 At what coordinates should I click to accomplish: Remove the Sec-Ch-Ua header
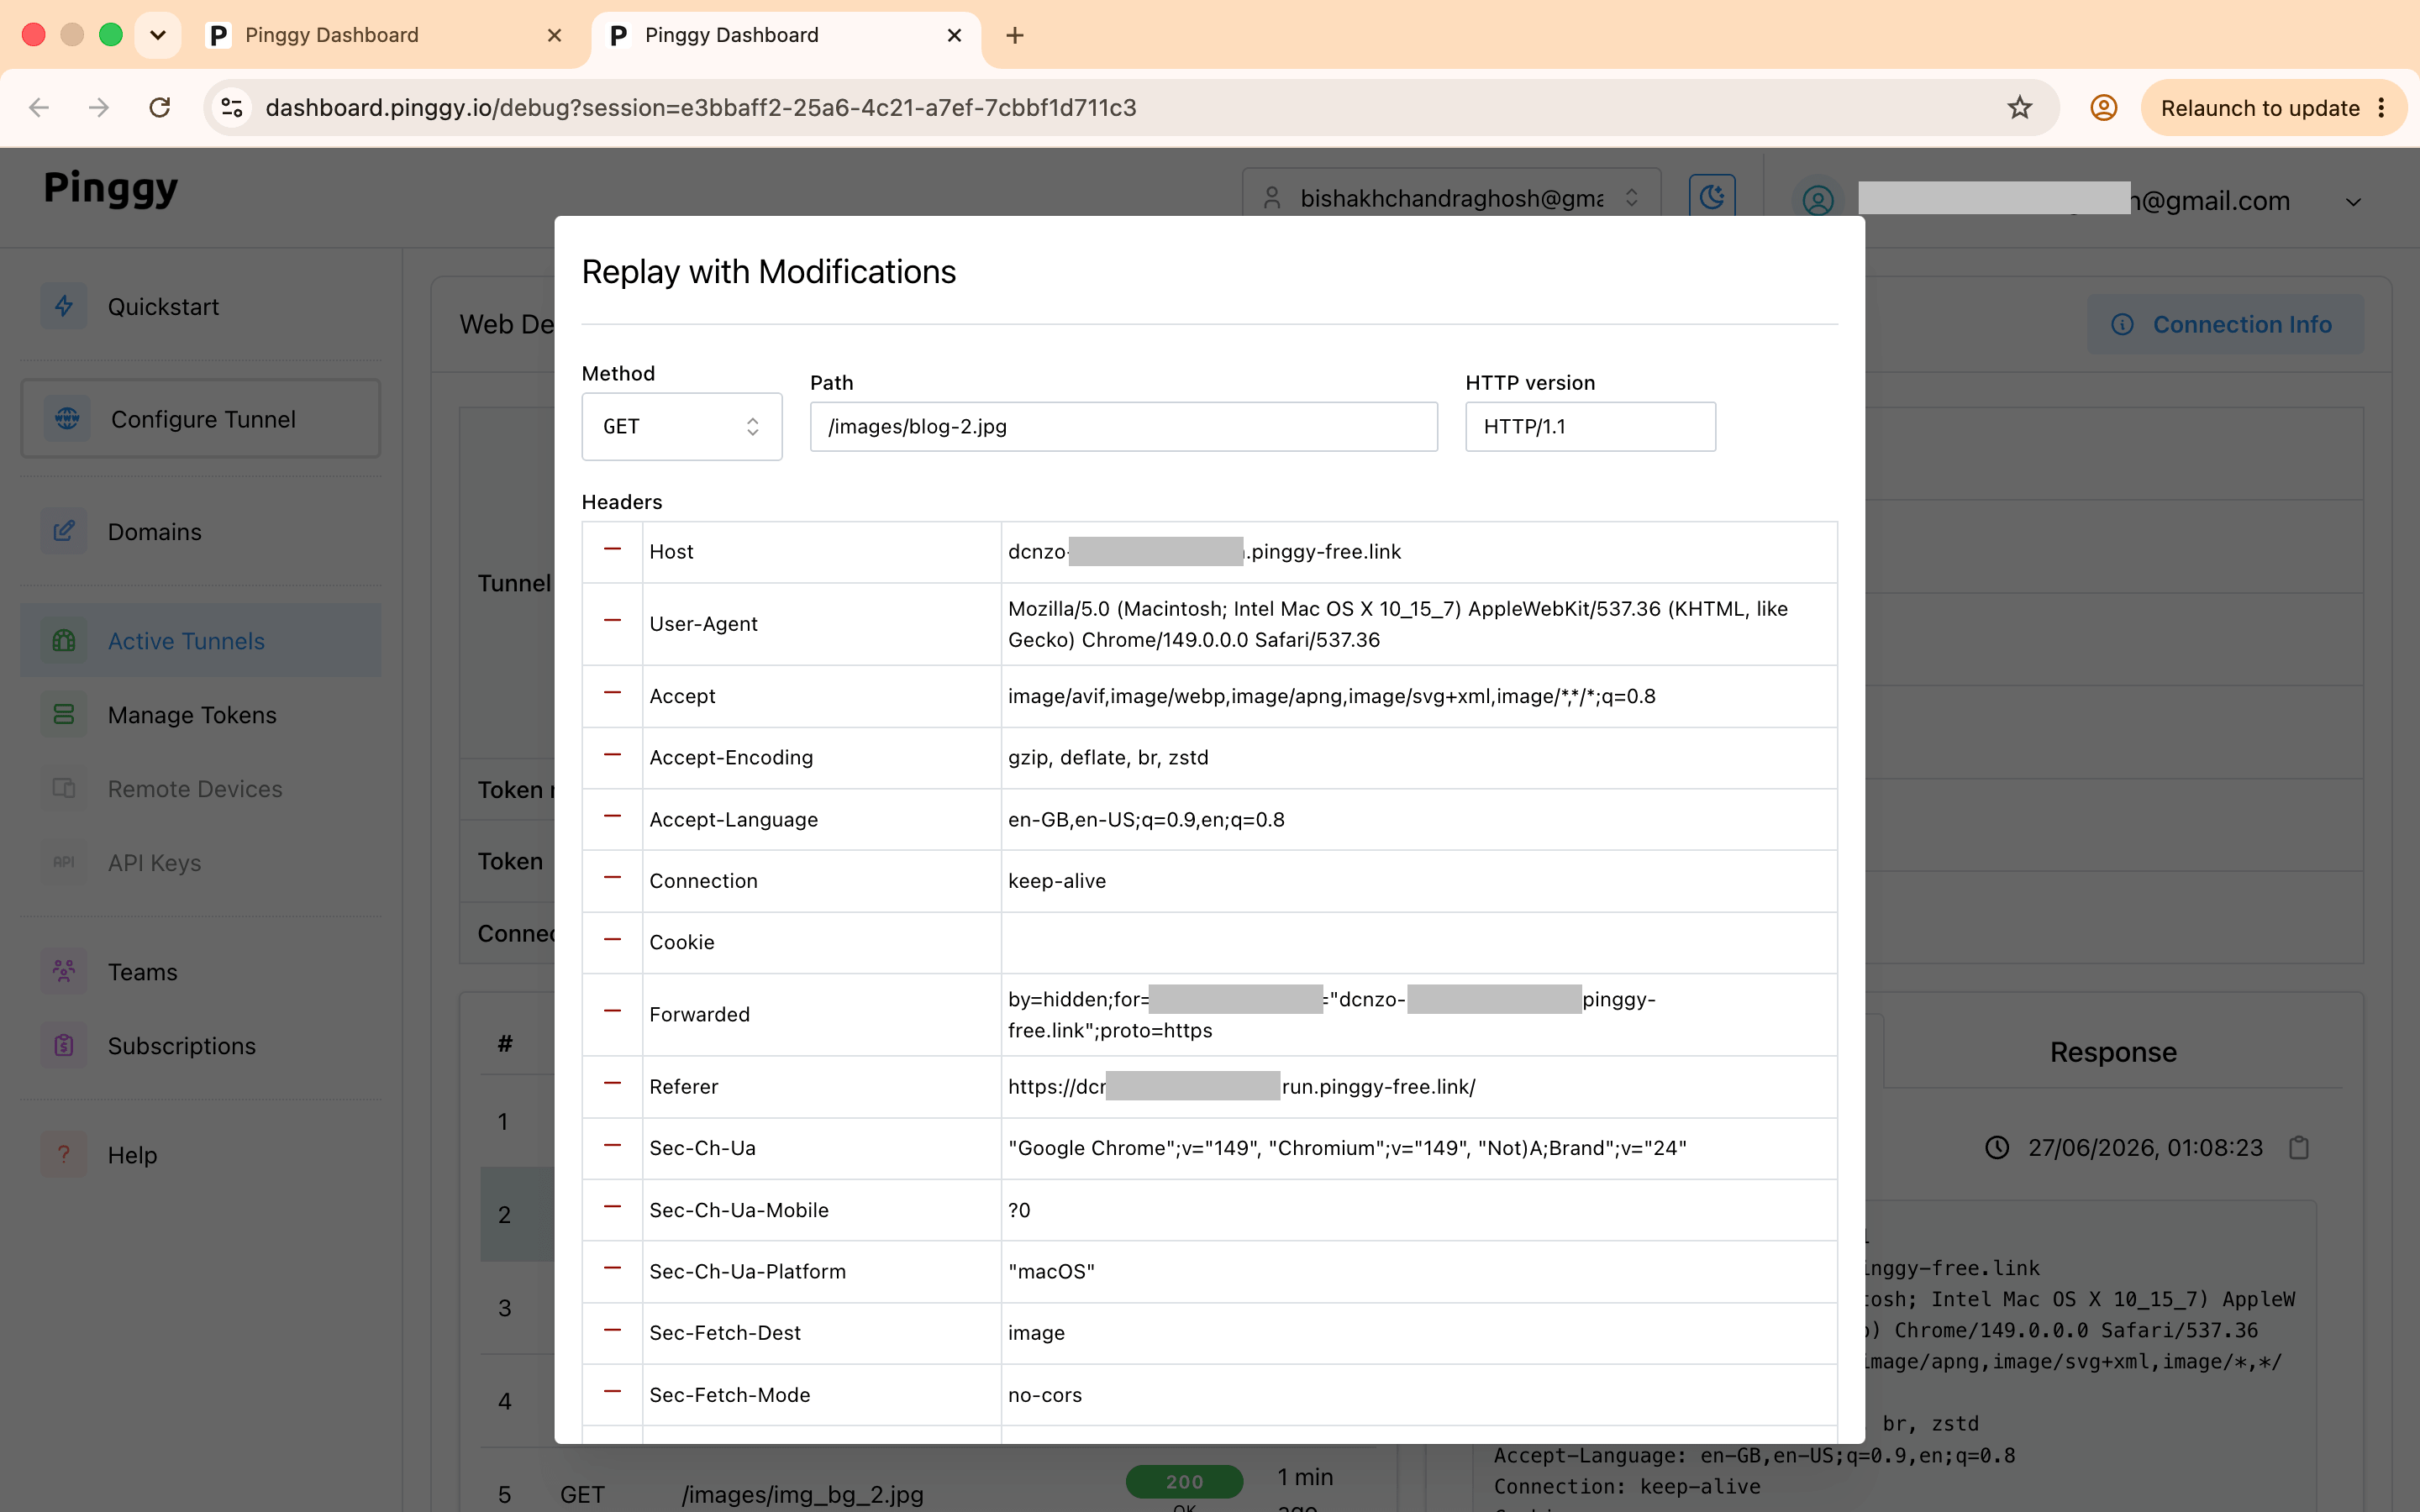point(612,1147)
